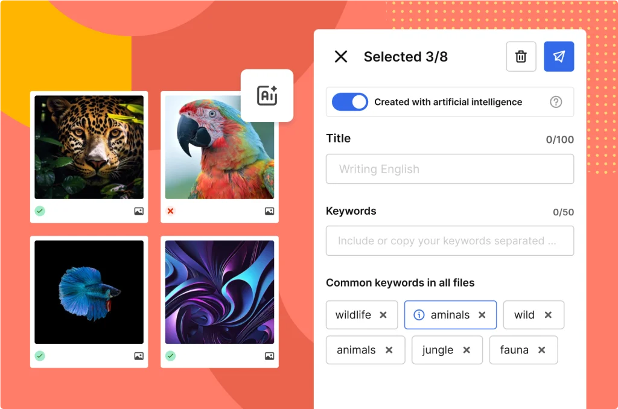Screen dimensions: 618x409
Task: Click image type icon under leopard photo
Action: 139,211
